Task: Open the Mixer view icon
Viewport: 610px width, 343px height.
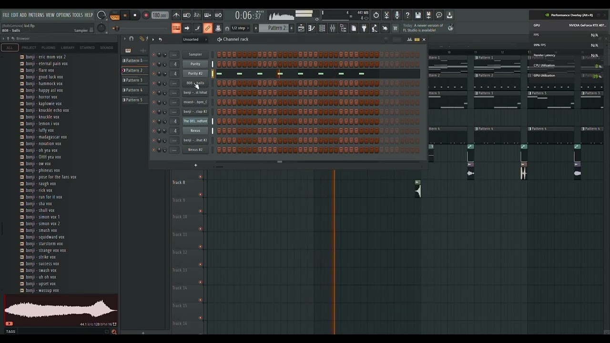Action: [x=333, y=28]
